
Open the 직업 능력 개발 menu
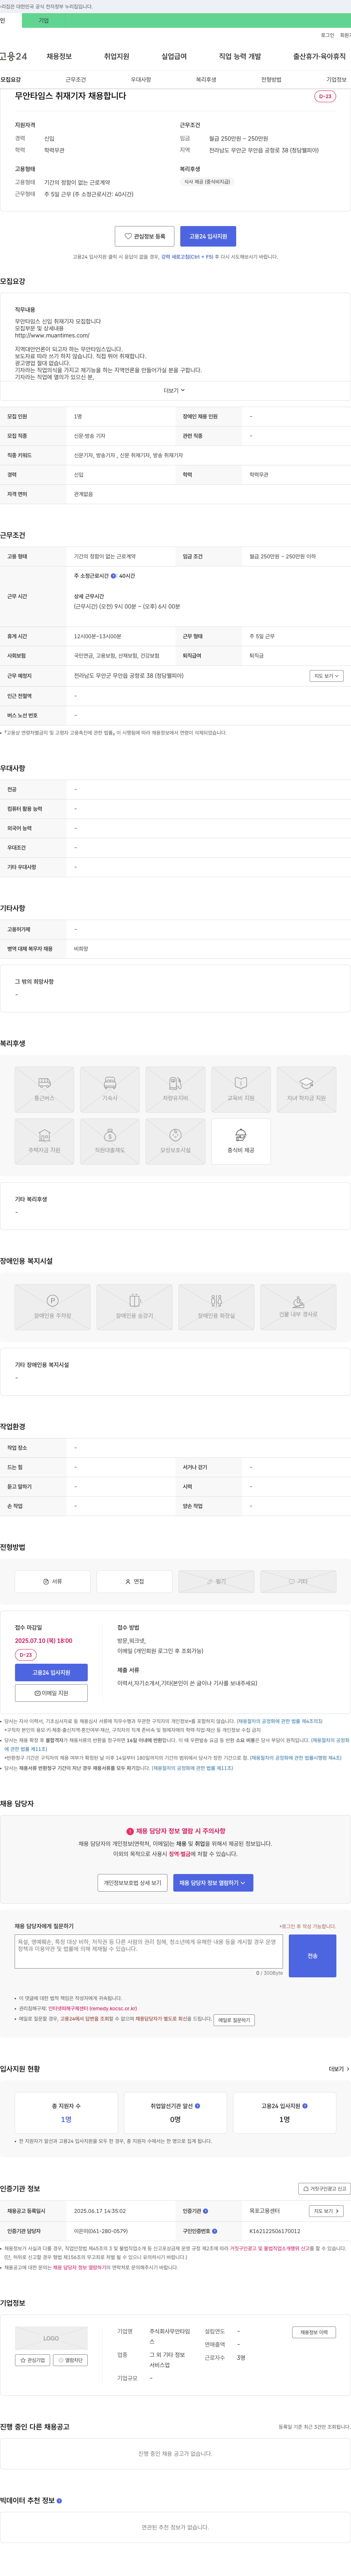click(240, 57)
